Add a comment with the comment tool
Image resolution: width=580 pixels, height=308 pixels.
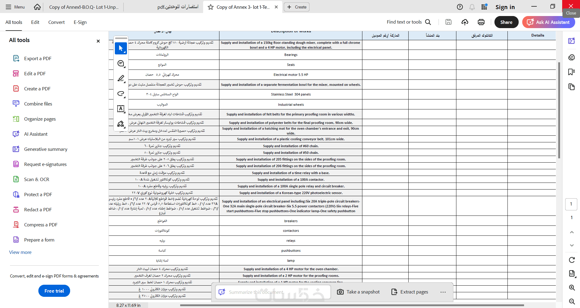[121, 63]
